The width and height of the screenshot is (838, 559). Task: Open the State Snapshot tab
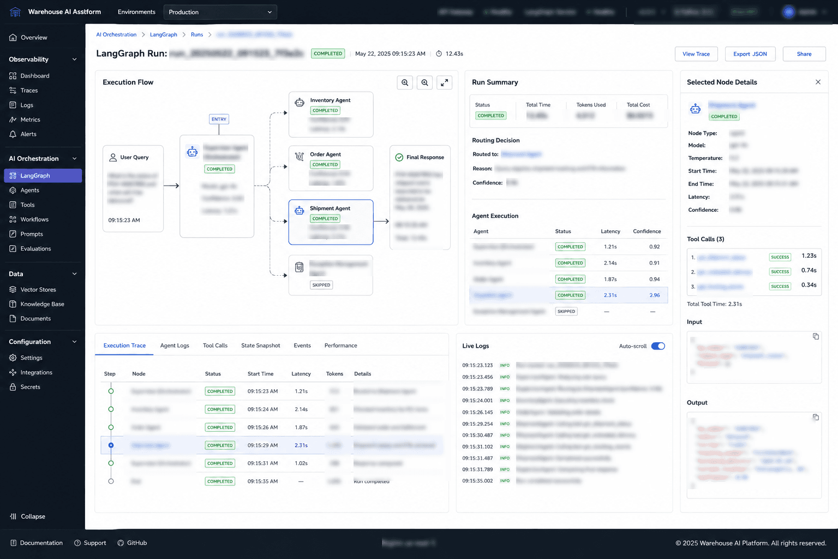261,346
